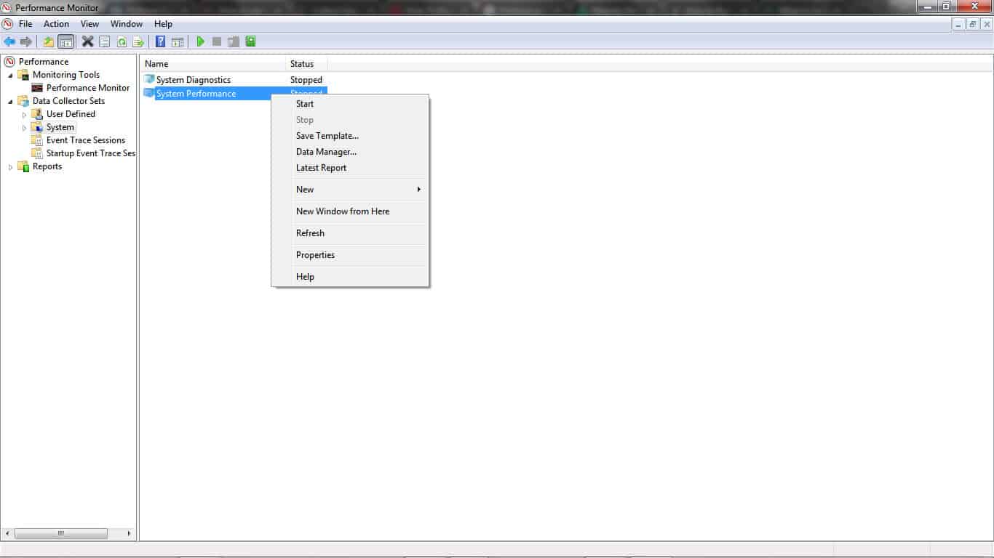Click the Refresh toolbar icon
This screenshot has height=558, width=994.
click(x=122, y=41)
